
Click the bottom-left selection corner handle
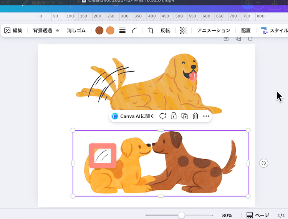(x=73, y=196)
